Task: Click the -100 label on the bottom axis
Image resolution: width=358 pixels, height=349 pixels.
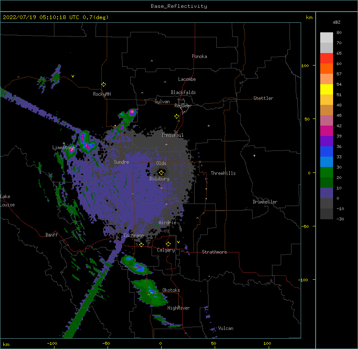Action: pyautogui.click(x=52, y=343)
